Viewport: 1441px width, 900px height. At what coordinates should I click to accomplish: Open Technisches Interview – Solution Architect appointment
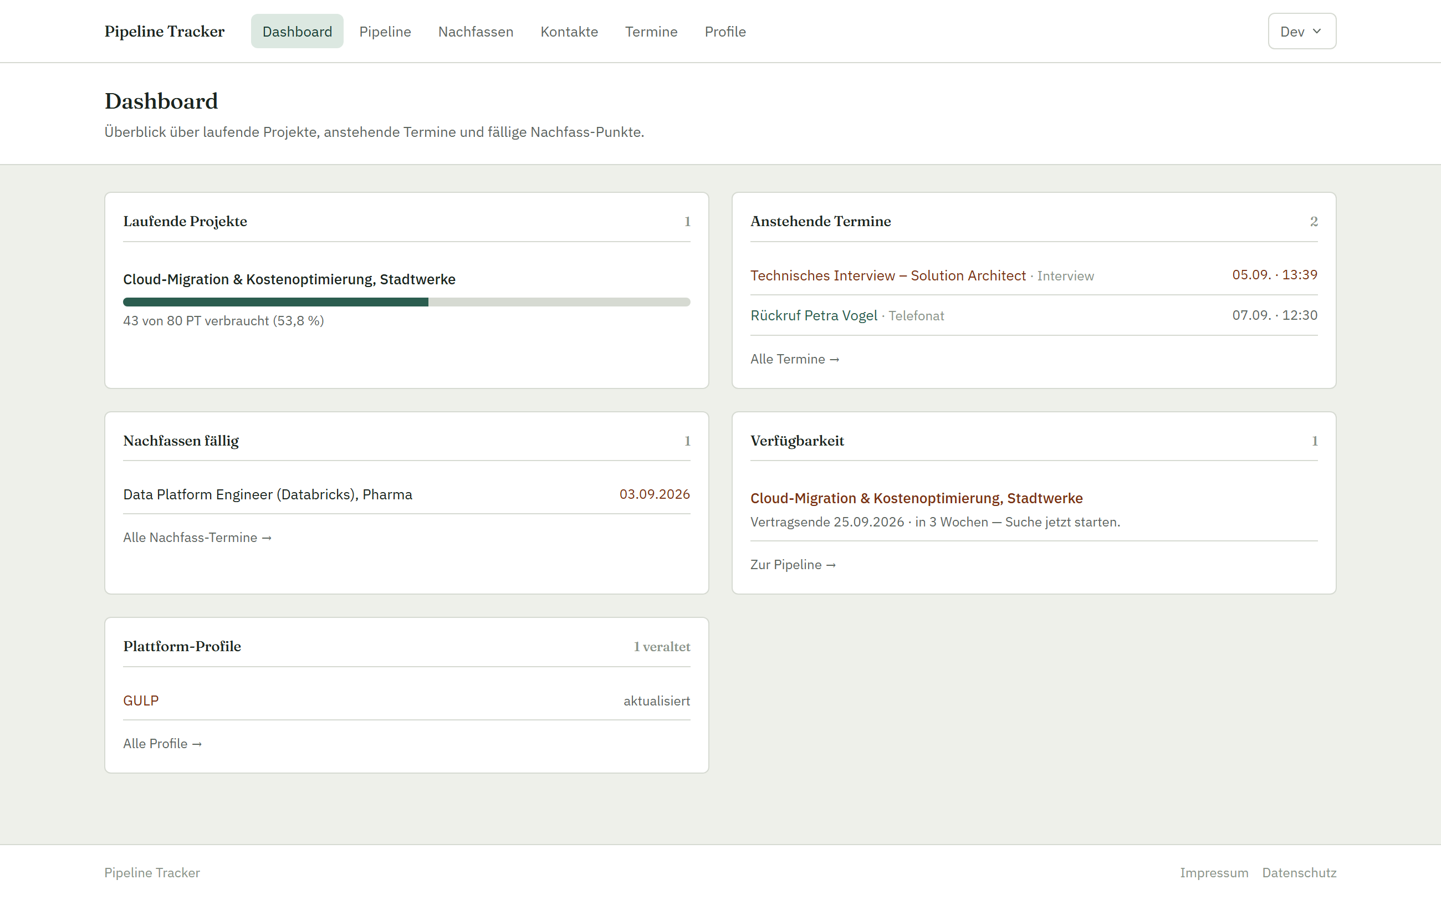point(888,275)
